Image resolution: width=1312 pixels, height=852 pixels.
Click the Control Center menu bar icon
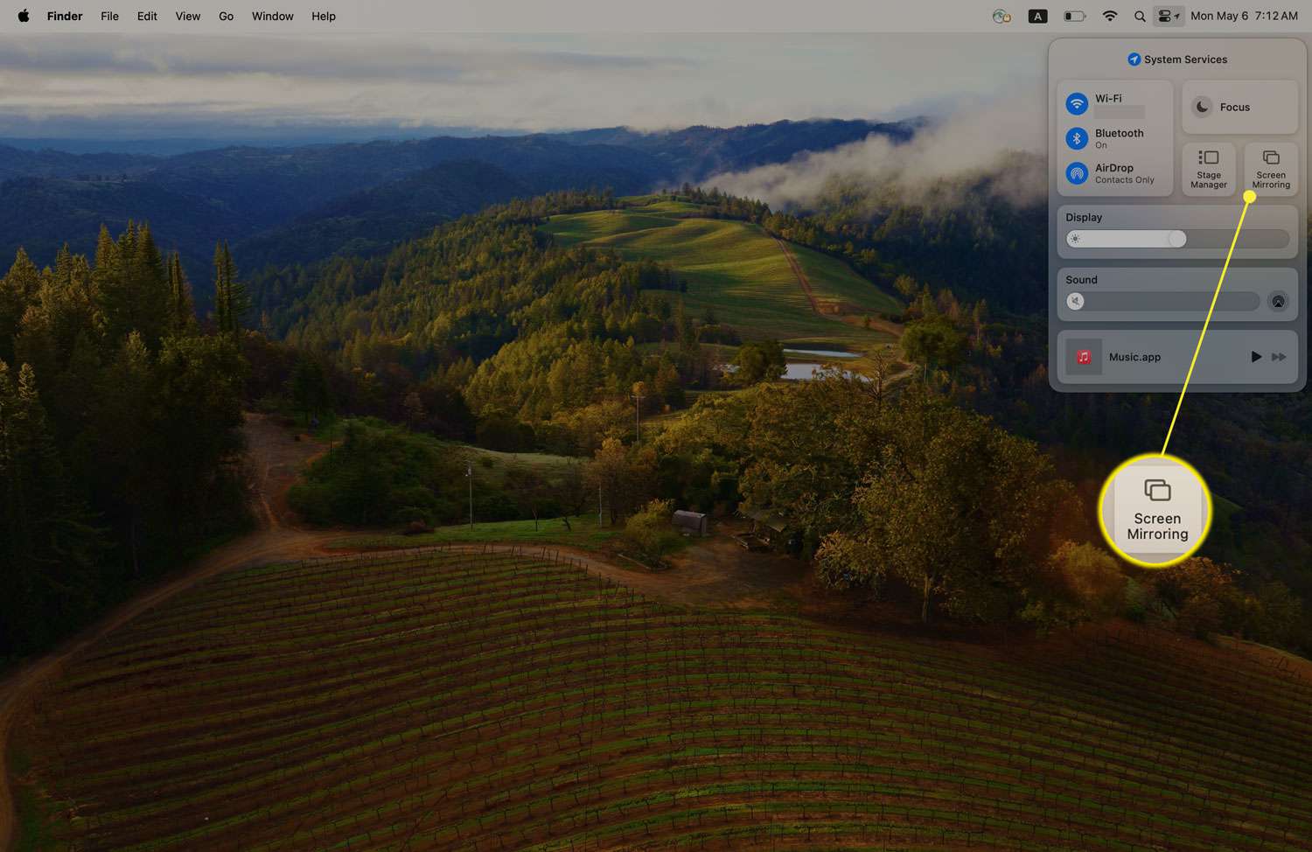tap(1167, 16)
